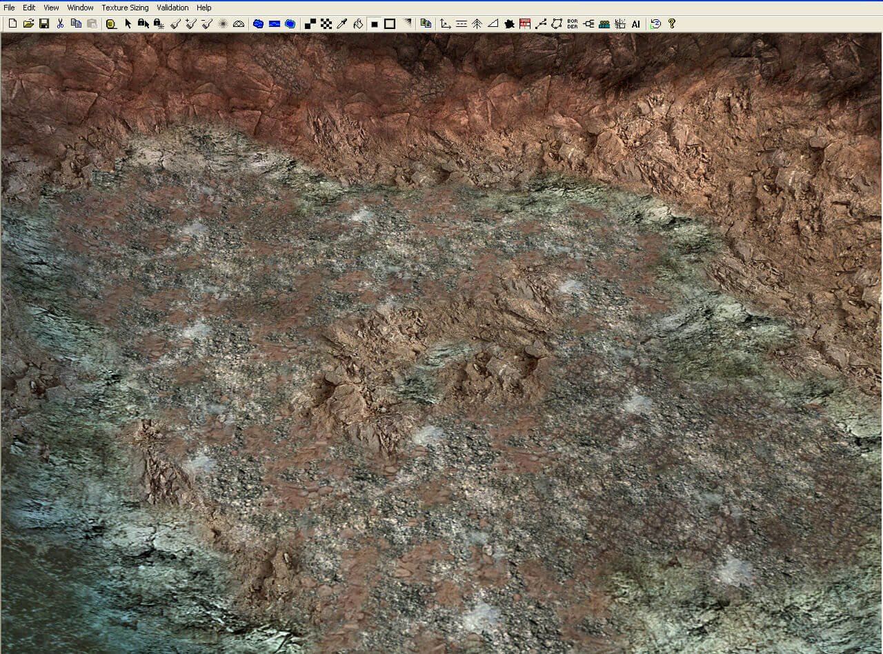Viewport: 883px width, 654px height.
Task: Toggle the large hollow square brush button
Action: [x=390, y=23]
